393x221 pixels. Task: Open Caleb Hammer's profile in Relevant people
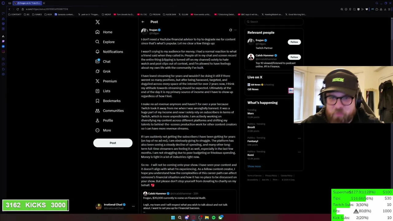[x=264, y=56]
